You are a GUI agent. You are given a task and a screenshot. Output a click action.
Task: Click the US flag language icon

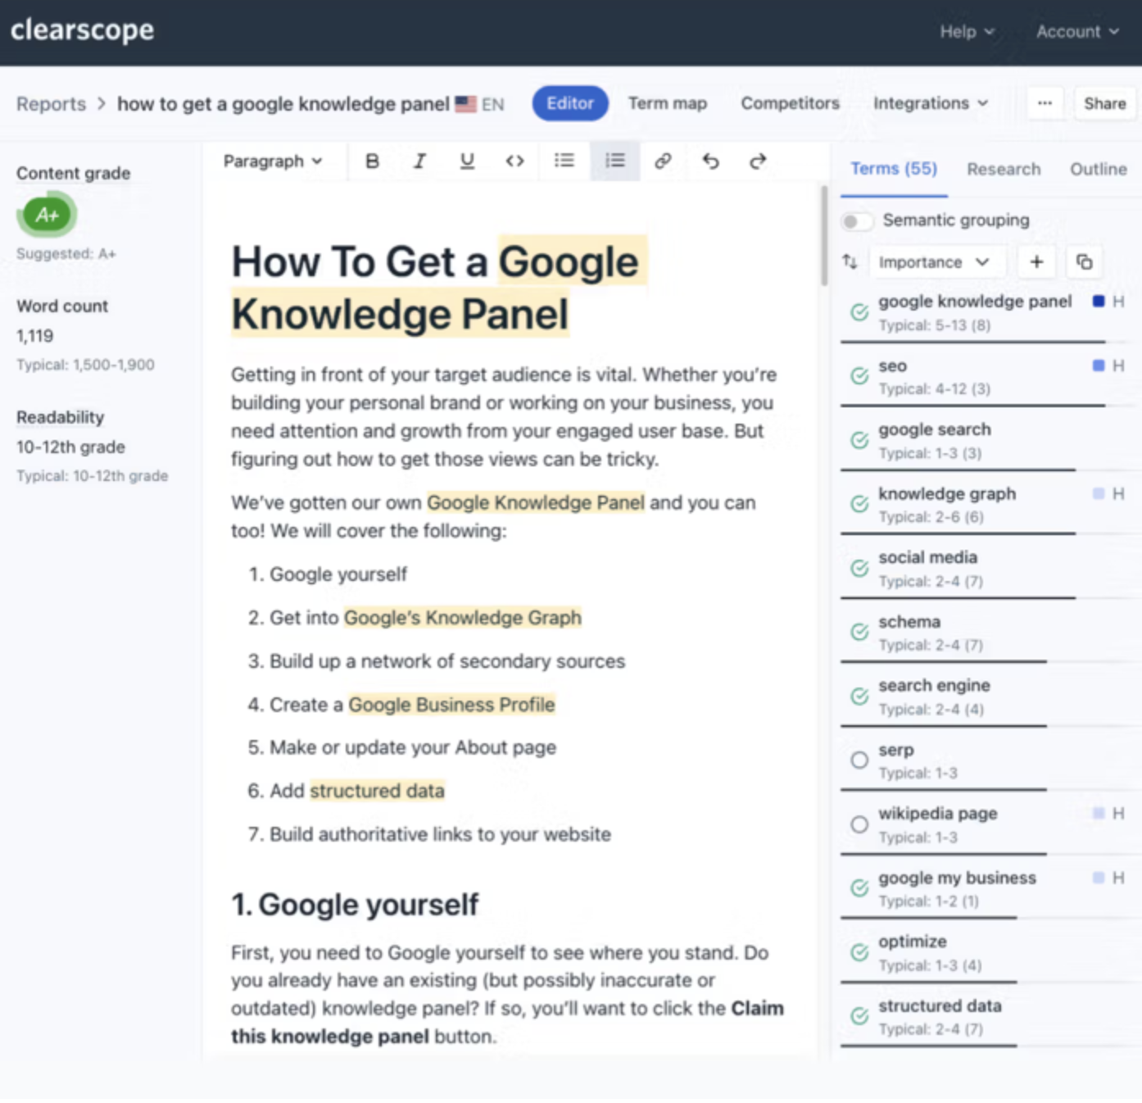[465, 104]
